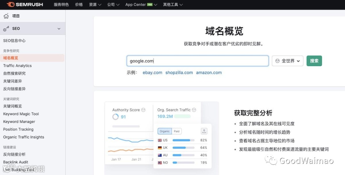This screenshot has height=175, width=345.
Task: Open the App Center dropdown
Action: [x=141, y=4]
